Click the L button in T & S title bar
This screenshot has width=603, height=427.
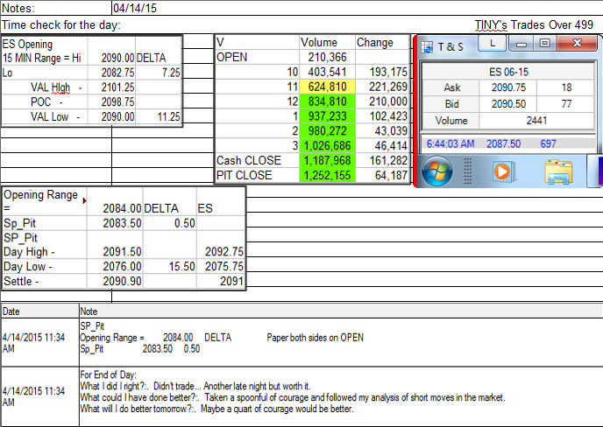click(493, 43)
